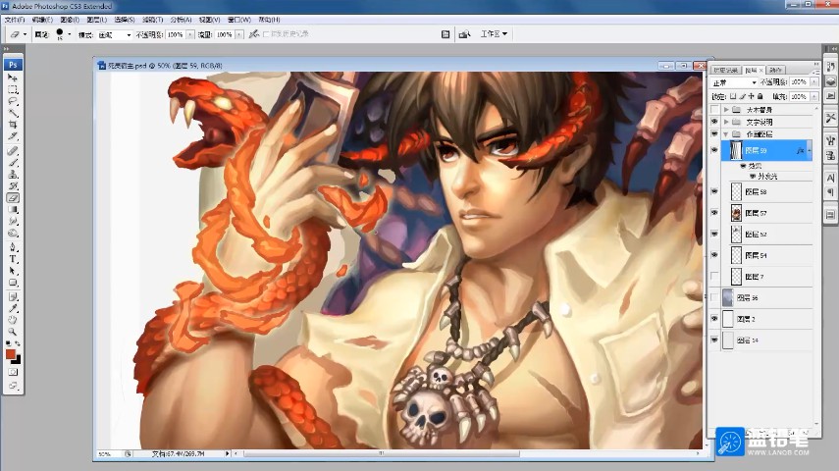Hide layer 57 visibility eye
This screenshot has width=839, height=471.
(714, 213)
